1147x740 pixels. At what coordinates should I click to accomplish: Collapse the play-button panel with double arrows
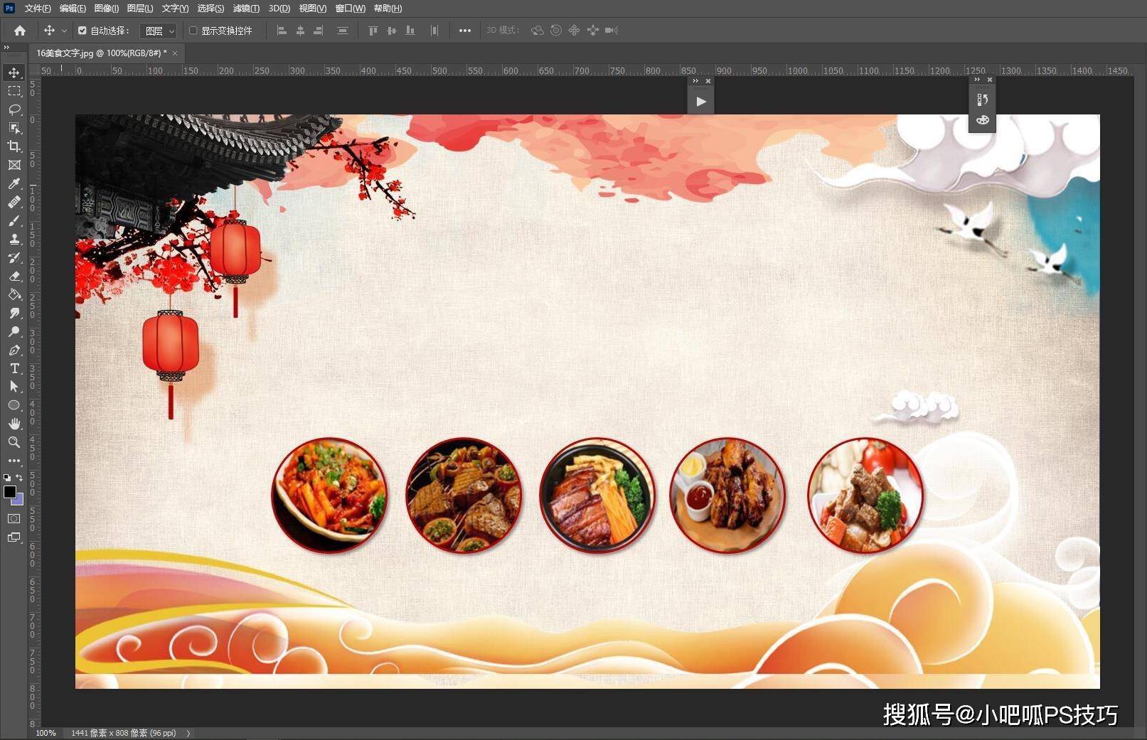point(695,81)
